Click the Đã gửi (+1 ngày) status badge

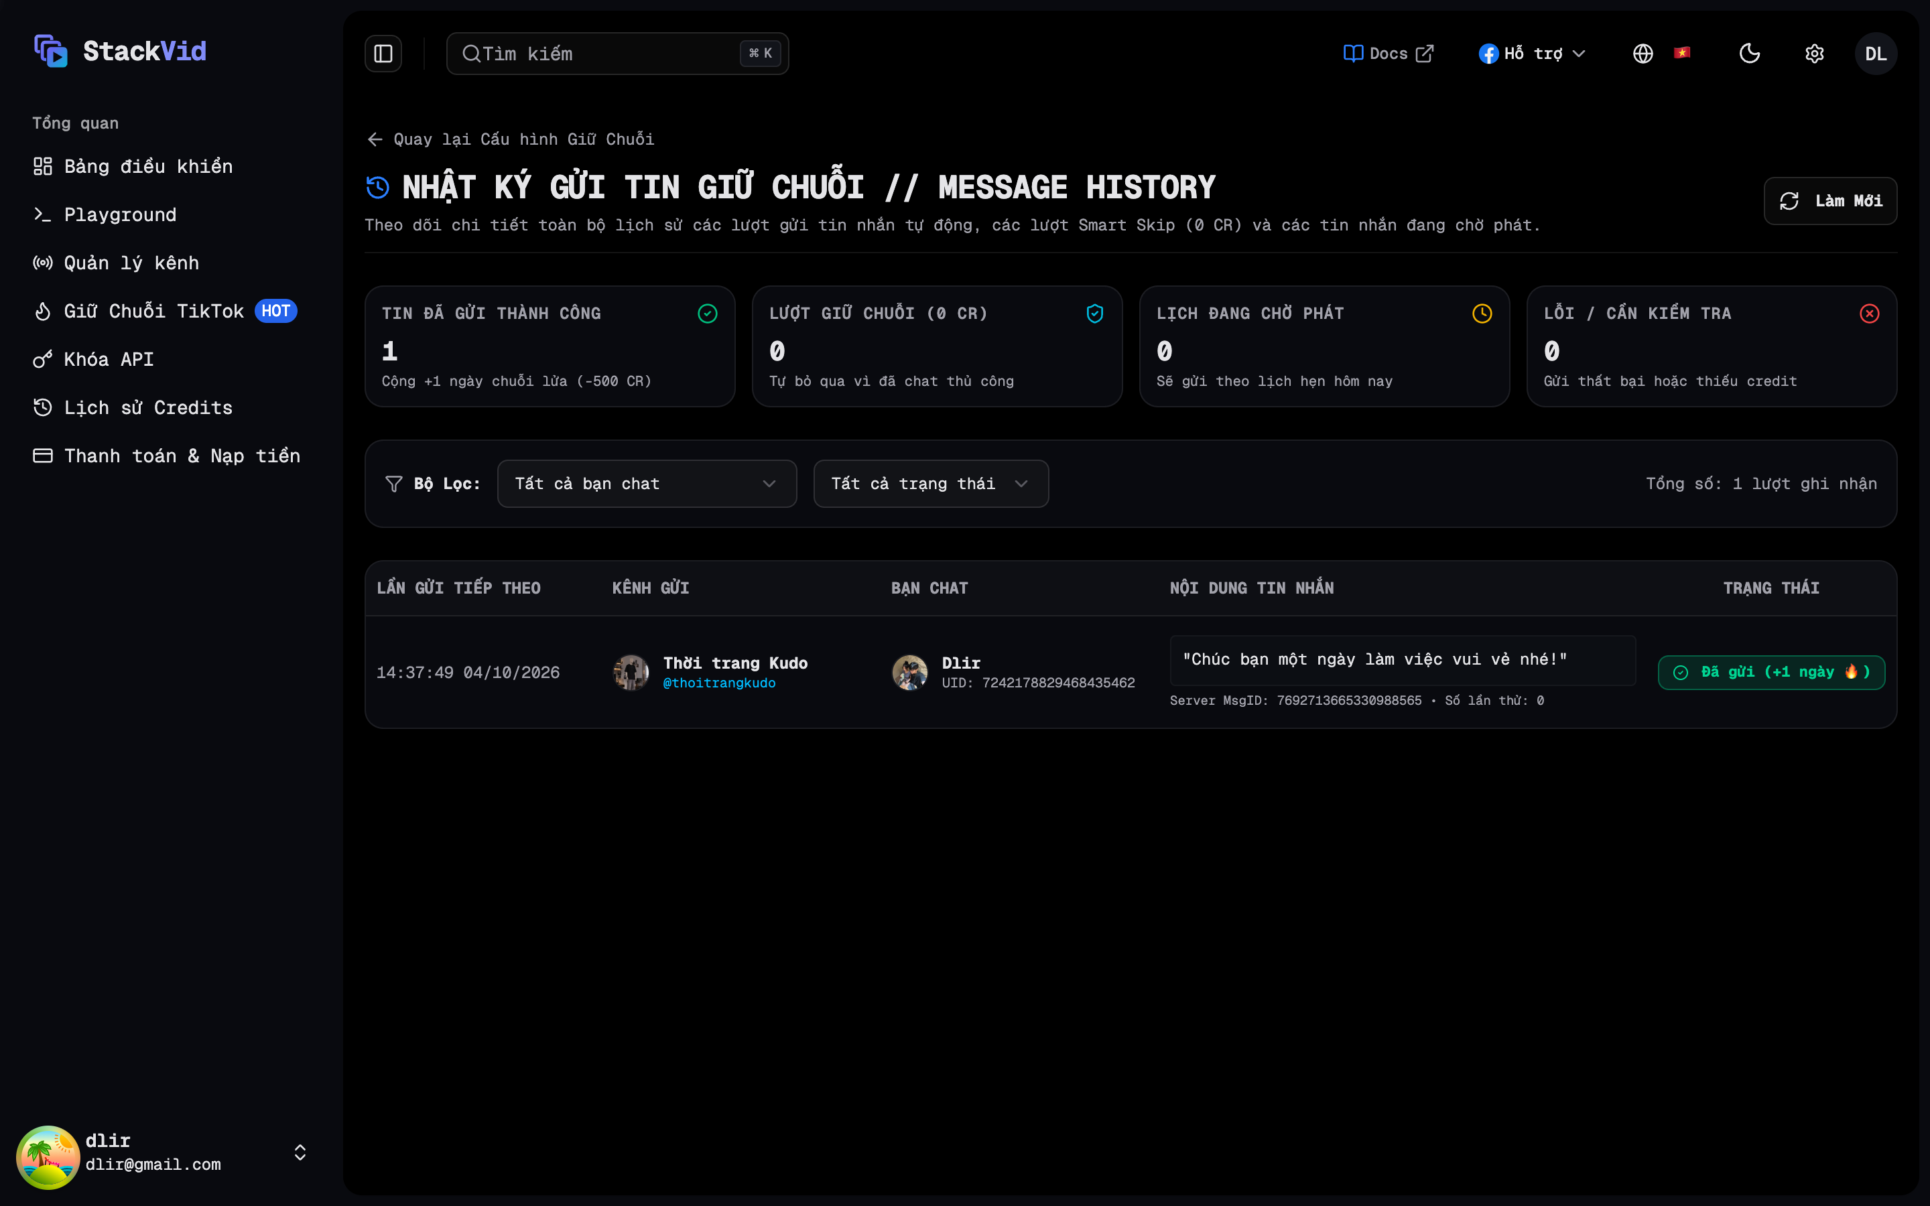[x=1771, y=673]
